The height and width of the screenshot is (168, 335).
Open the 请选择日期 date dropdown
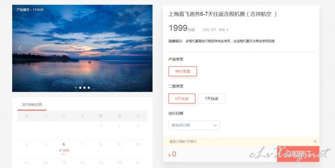pyautogui.click(x=194, y=125)
